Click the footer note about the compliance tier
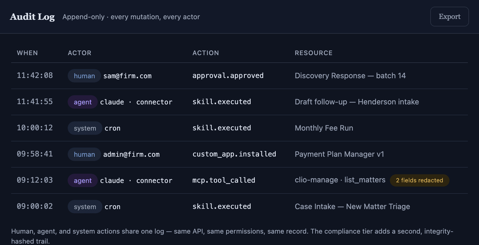 pos(232,236)
